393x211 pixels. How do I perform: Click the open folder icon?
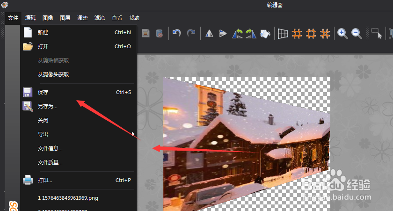point(28,46)
